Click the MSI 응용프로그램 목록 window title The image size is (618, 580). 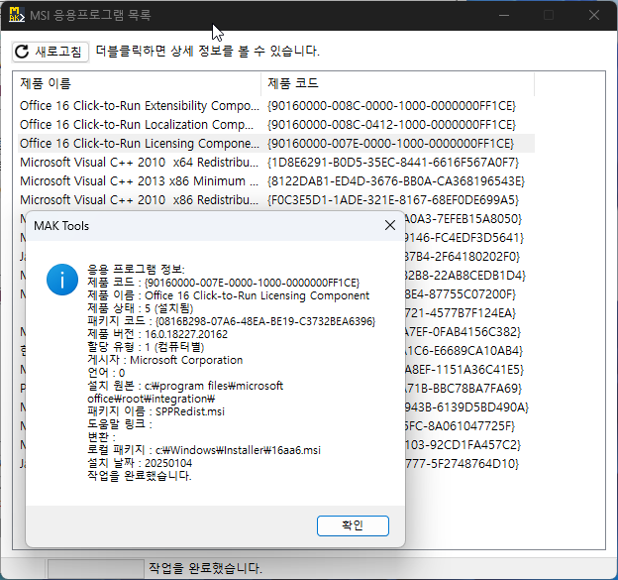(x=90, y=16)
